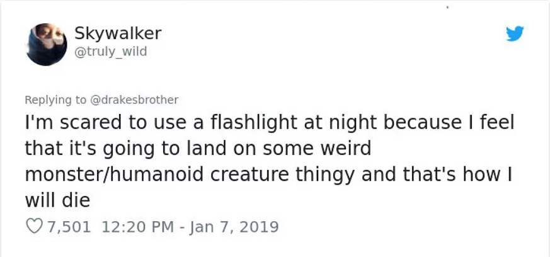Click the blue Twitter bird logo
The image size is (550, 257).
515,33
